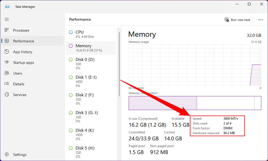Click the Task Manager app icon
This screenshot has width=268, height=161.
pos(7,6)
